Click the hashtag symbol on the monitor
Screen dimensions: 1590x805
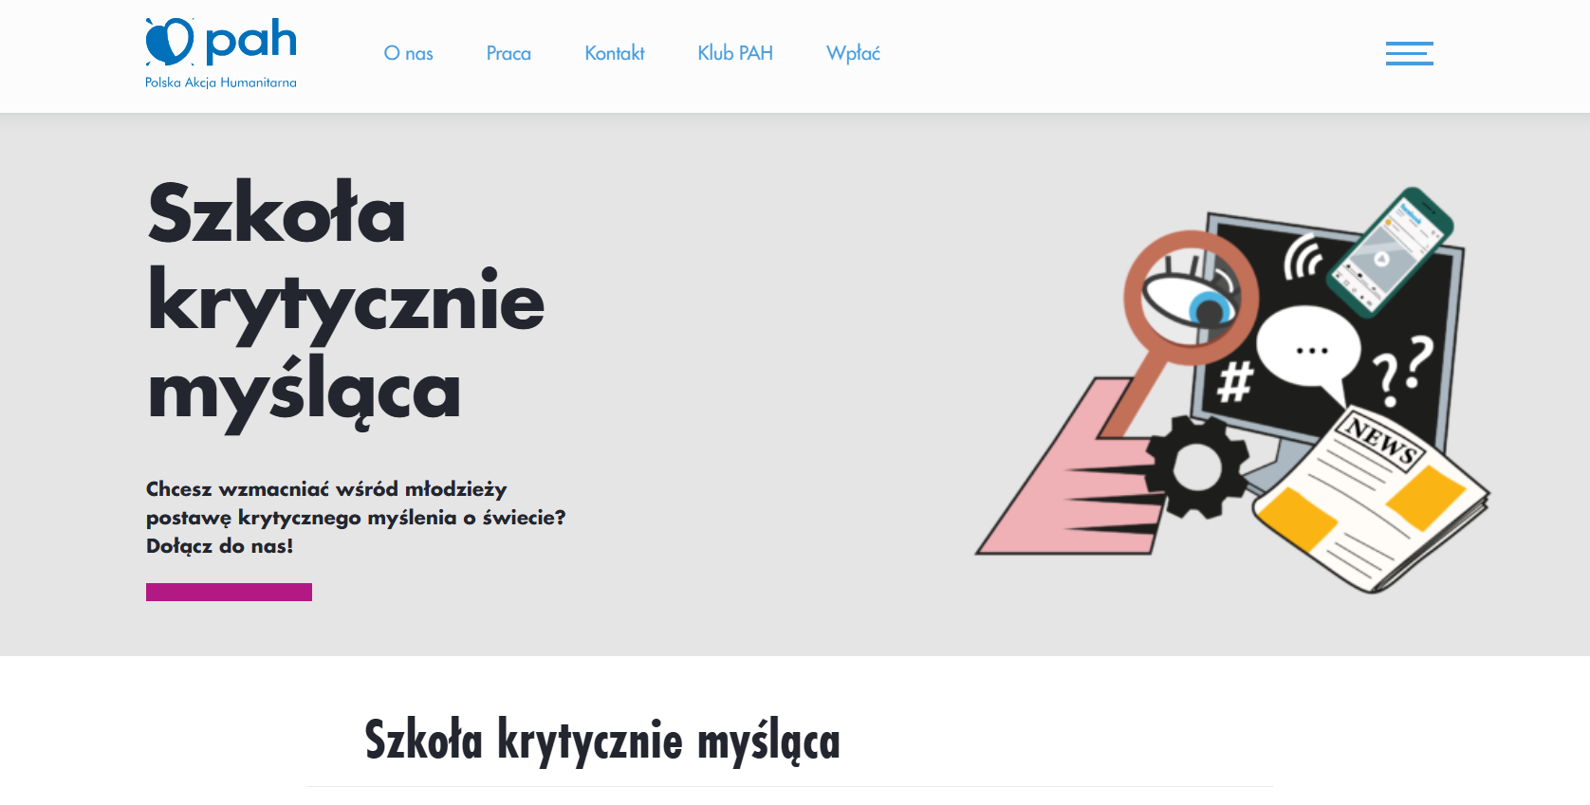click(x=1234, y=382)
